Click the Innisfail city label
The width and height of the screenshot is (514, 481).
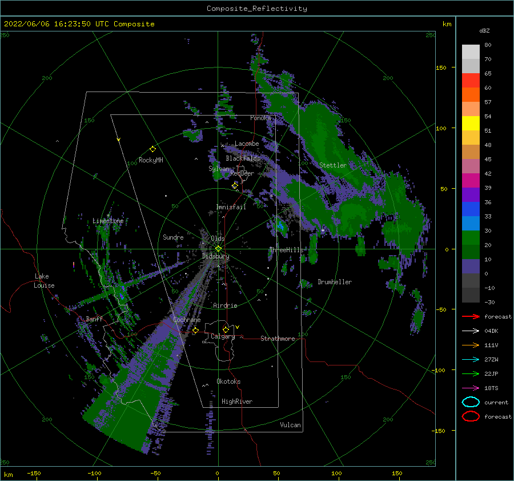point(231,207)
